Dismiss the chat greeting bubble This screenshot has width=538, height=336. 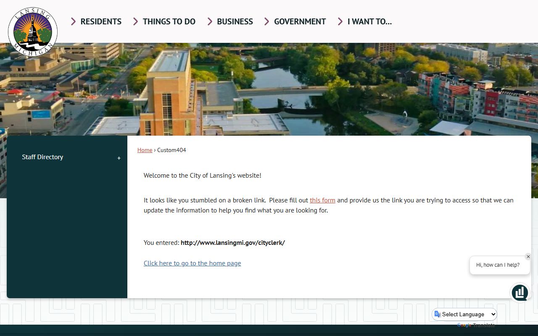(x=528, y=257)
